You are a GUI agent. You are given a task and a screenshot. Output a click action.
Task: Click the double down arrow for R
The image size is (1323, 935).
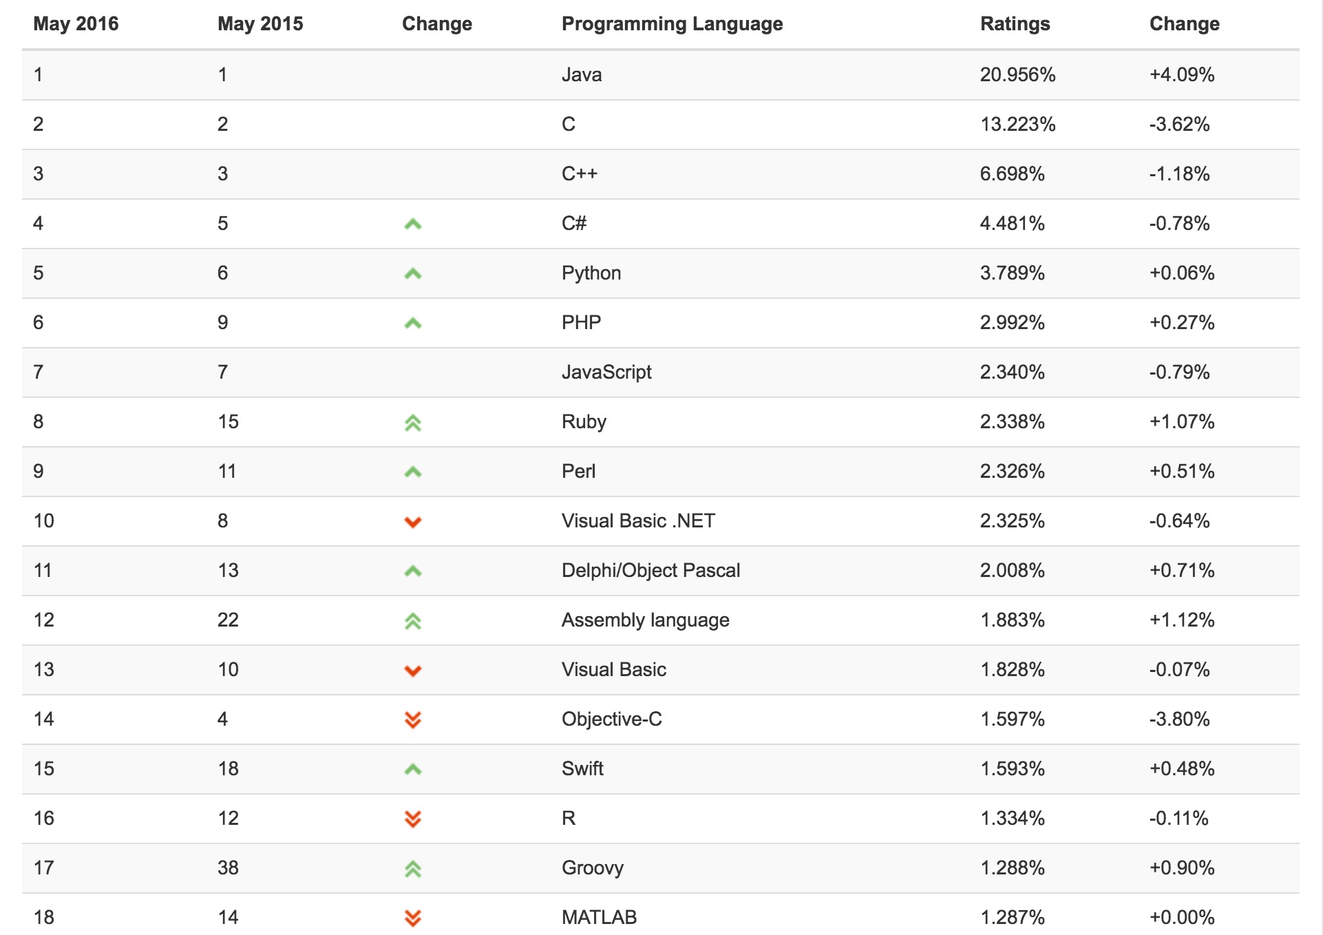413,819
